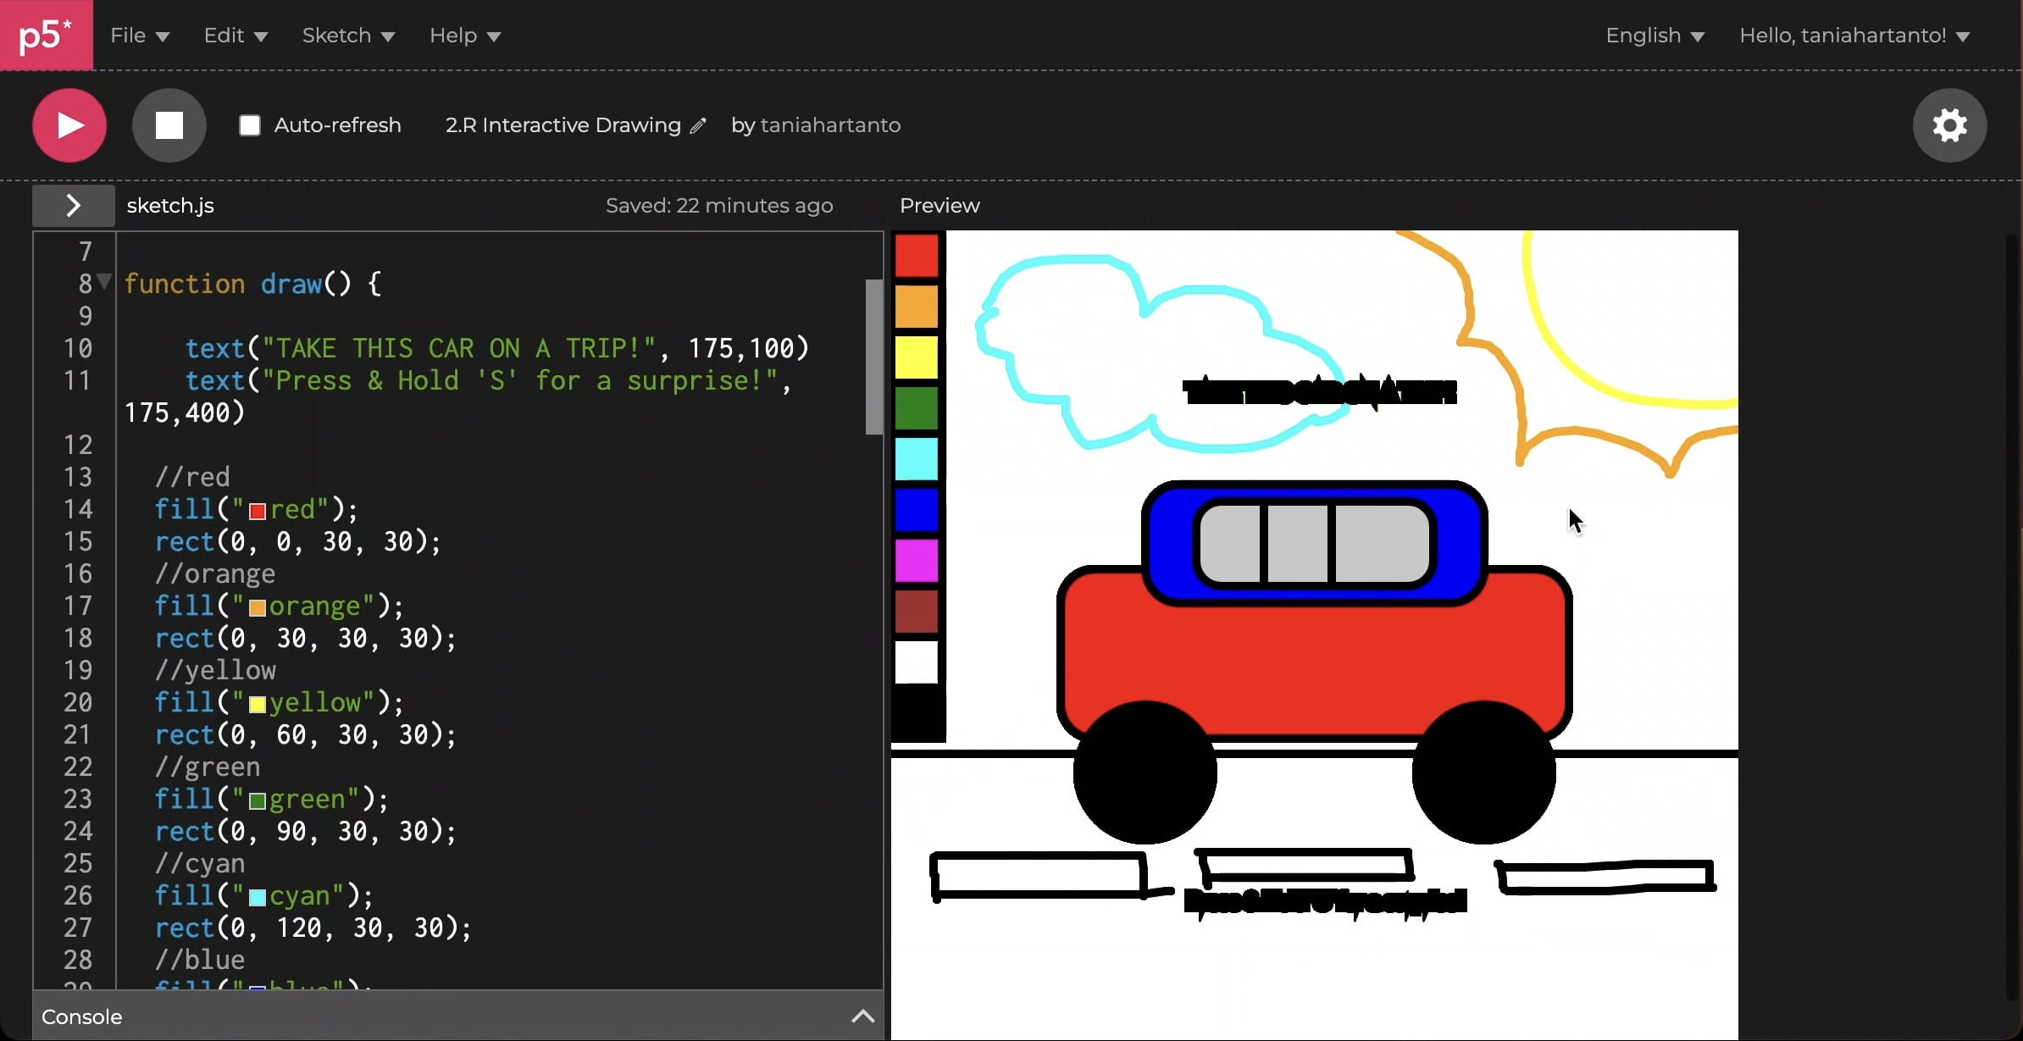Select the red swatch in the canvas palette
This screenshot has width=2023, height=1041.
pos(917,256)
